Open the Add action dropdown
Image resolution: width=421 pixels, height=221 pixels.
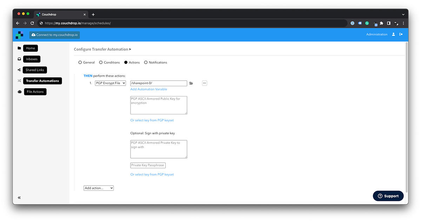(98, 188)
